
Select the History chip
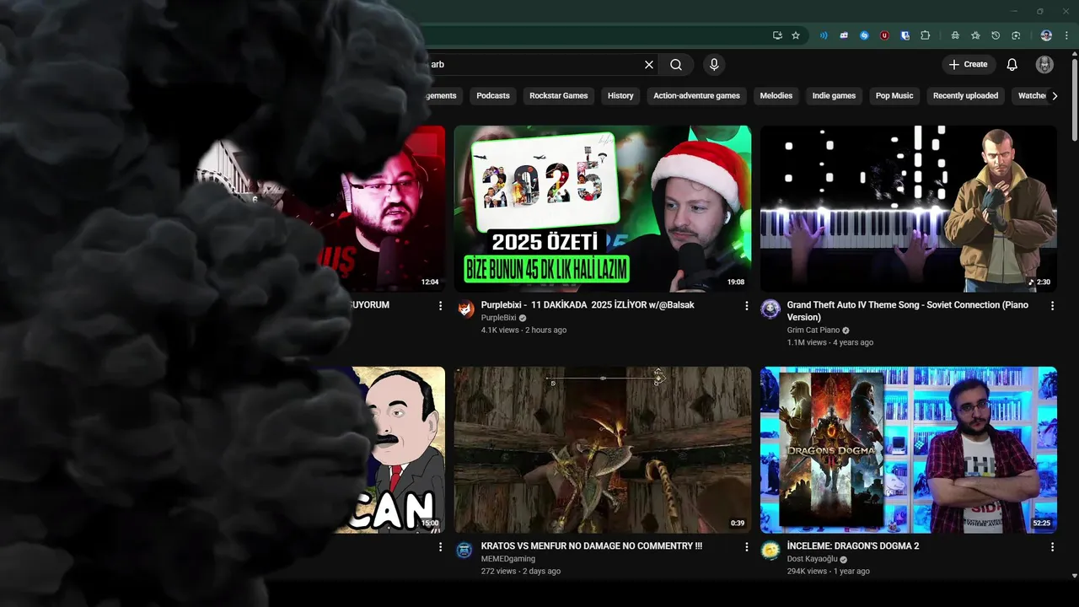pos(620,96)
